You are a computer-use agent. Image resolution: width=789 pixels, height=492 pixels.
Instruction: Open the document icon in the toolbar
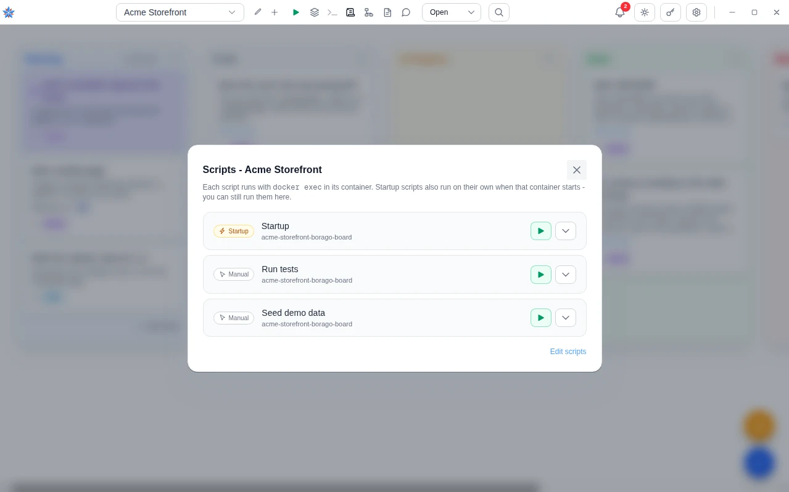[x=387, y=12]
